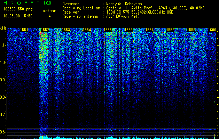Click the 1.1 kHz axis label
This screenshot has width=219, height=139.
(x=3, y=45)
